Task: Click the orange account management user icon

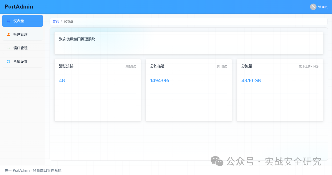Action: tap(9, 34)
